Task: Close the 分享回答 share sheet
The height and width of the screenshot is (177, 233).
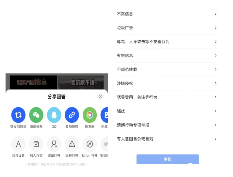Action: (100, 97)
